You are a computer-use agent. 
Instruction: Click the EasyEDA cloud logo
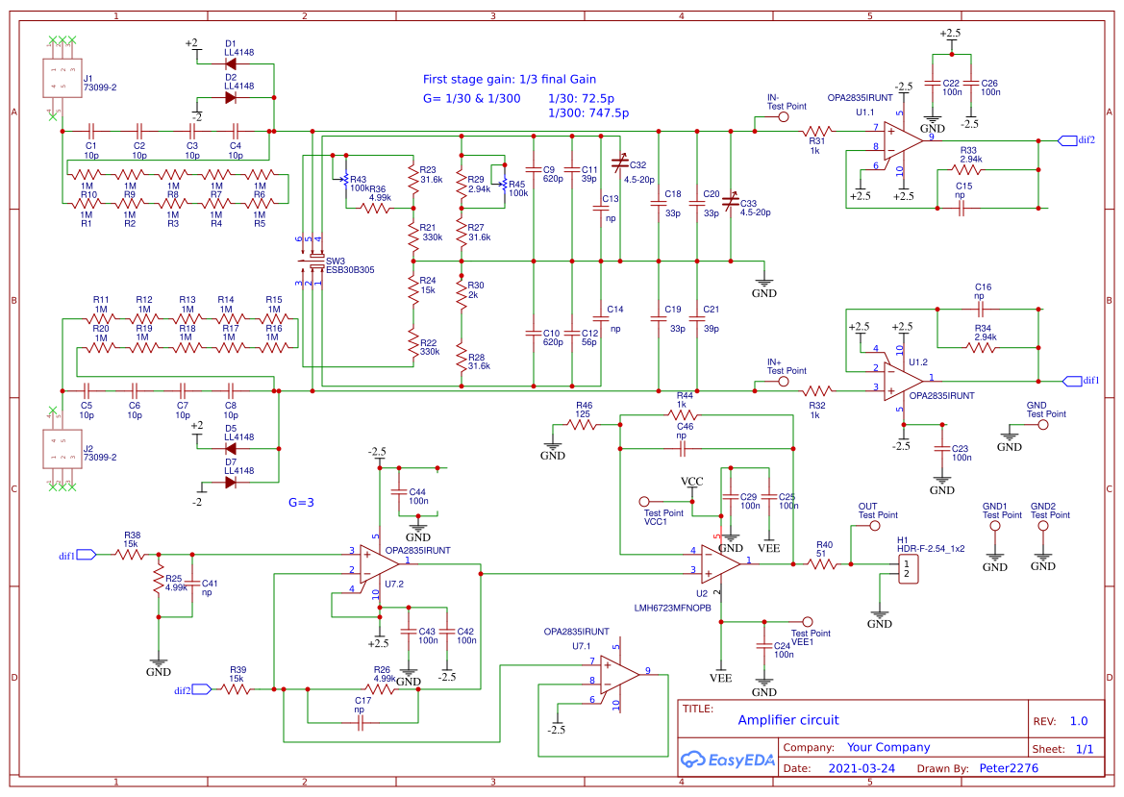[695, 760]
